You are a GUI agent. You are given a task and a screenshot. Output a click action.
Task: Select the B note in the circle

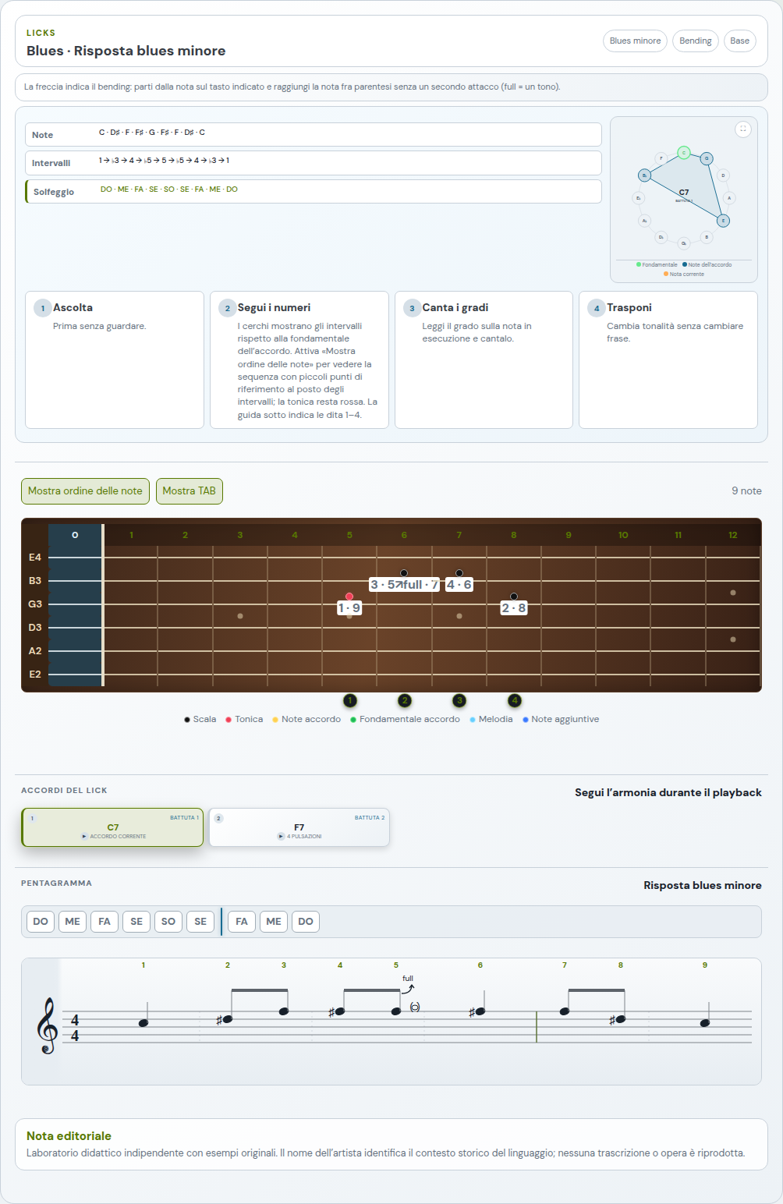pyautogui.click(x=707, y=237)
